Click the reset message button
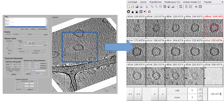 coord(42,29)
